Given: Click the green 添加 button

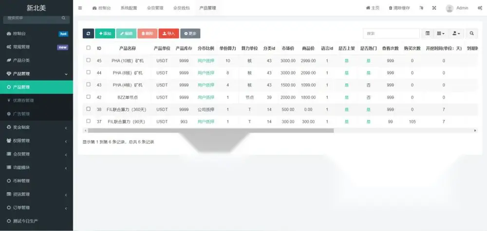Looking at the screenshot, I should (105, 34).
